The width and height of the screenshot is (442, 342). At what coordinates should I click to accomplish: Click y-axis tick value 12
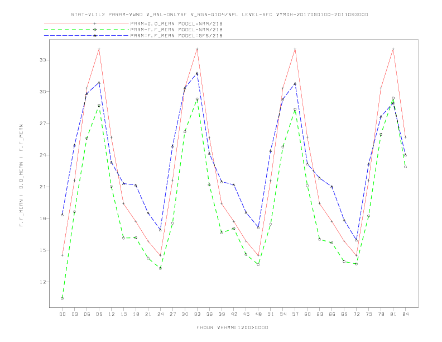pyautogui.click(x=42, y=282)
